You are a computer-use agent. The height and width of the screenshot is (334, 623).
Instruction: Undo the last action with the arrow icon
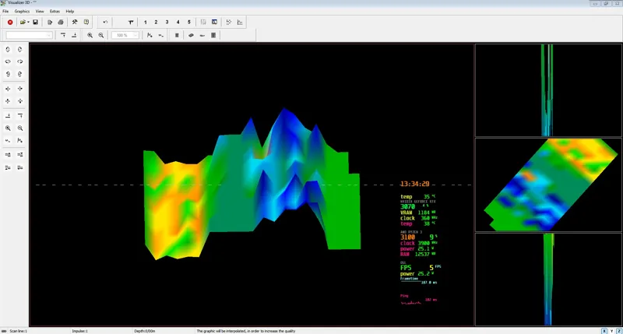point(105,23)
